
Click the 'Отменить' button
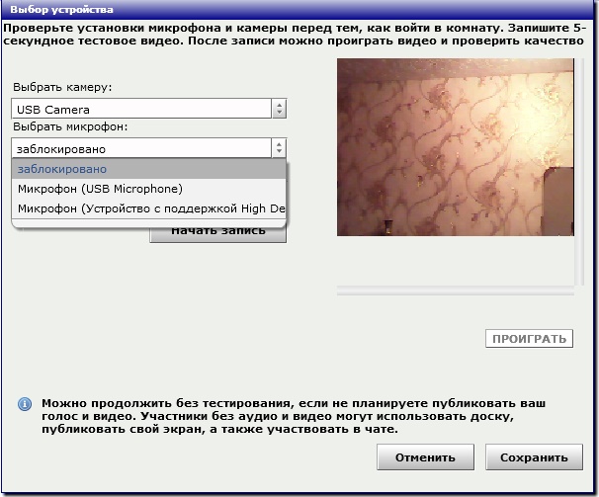click(x=425, y=456)
